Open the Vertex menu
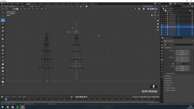Screen dimensions: 194x109 (x=38, y=9)
